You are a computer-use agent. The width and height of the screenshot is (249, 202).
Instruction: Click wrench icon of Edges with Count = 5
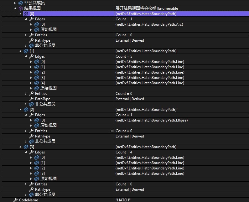click(x=31, y=56)
